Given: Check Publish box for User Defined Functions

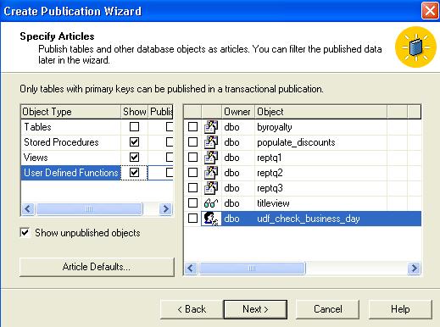Looking at the screenshot, I should 170,172.
